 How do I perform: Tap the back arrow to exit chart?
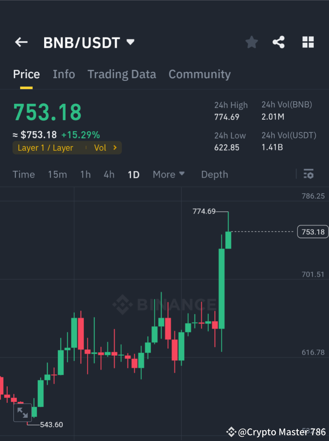(21, 42)
